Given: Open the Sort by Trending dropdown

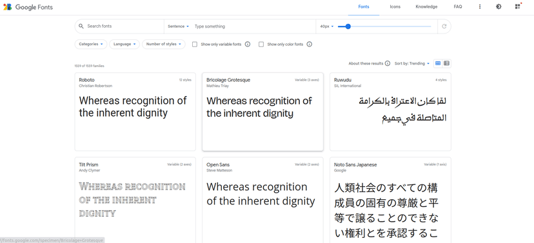Looking at the screenshot, I should click(x=412, y=63).
